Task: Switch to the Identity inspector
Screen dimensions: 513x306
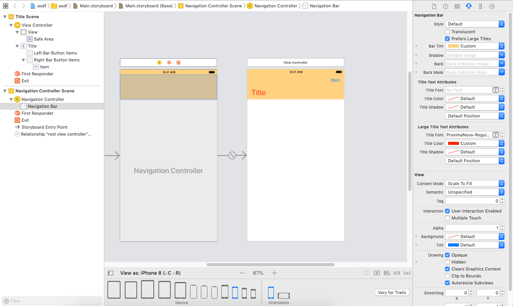Action: tap(457, 6)
